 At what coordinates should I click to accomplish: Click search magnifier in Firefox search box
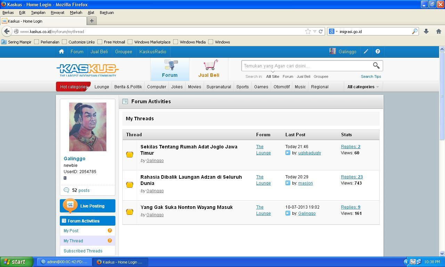[414, 31]
